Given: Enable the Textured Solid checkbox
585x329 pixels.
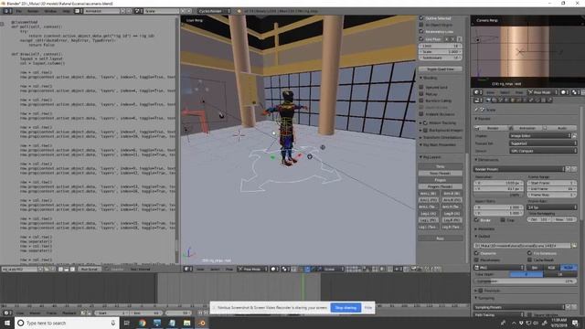Looking at the screenshot, I should coord(421,87).
